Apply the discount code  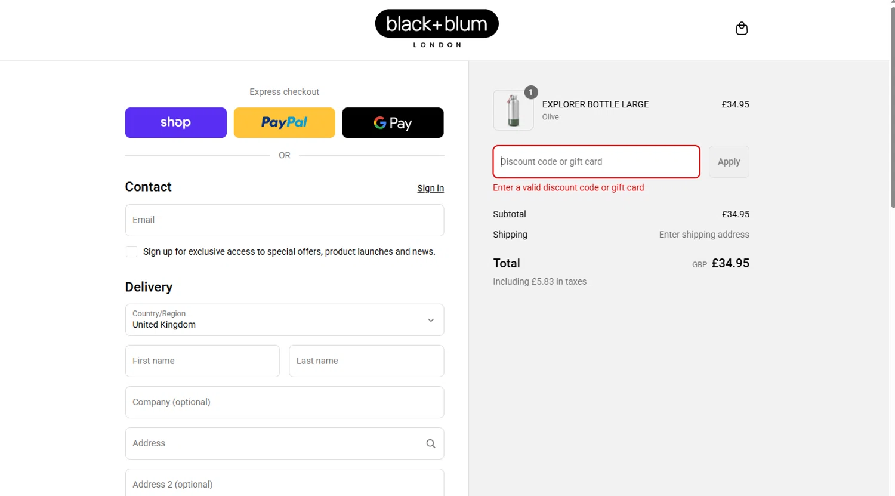[729, 162]
